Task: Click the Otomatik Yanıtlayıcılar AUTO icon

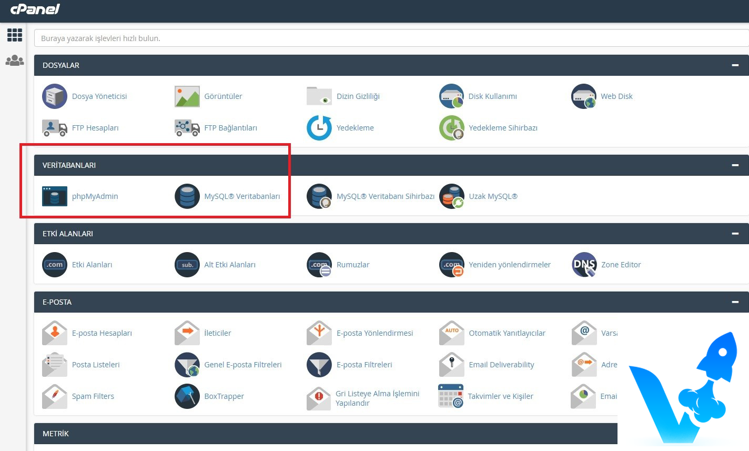Action: (x=452, y=333)
